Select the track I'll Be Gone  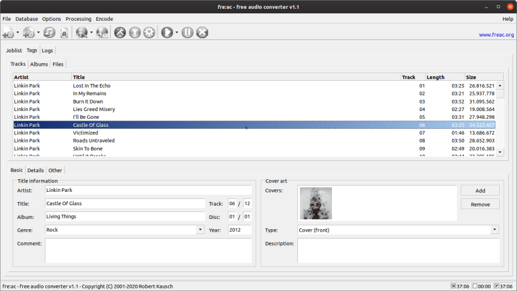tap(254, 117)
